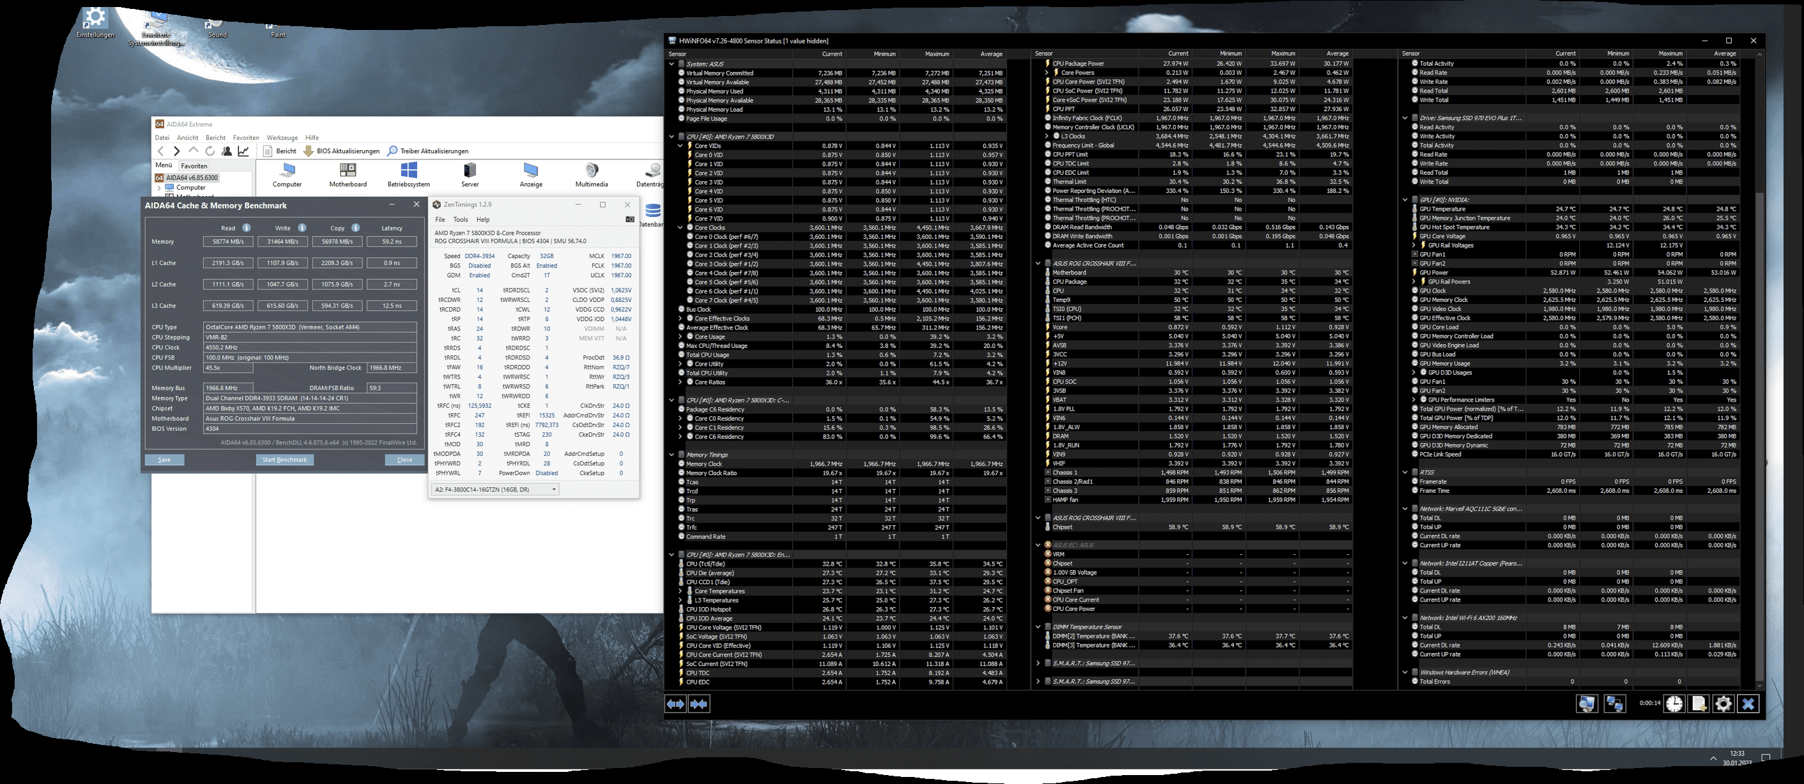
Task: Open Help menu in ZenTimings
Action: pos(483,219)
